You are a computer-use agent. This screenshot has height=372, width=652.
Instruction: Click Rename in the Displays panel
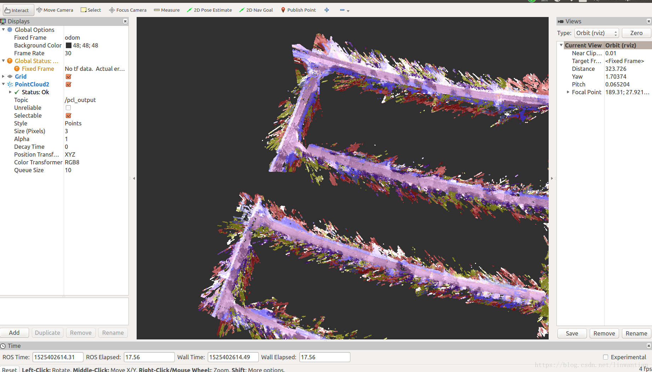coord(113,333)
